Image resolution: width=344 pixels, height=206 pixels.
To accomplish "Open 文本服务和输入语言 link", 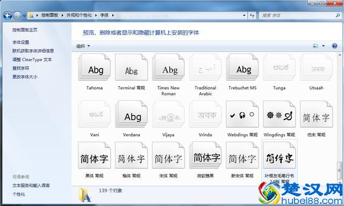I will pos(31,186).
